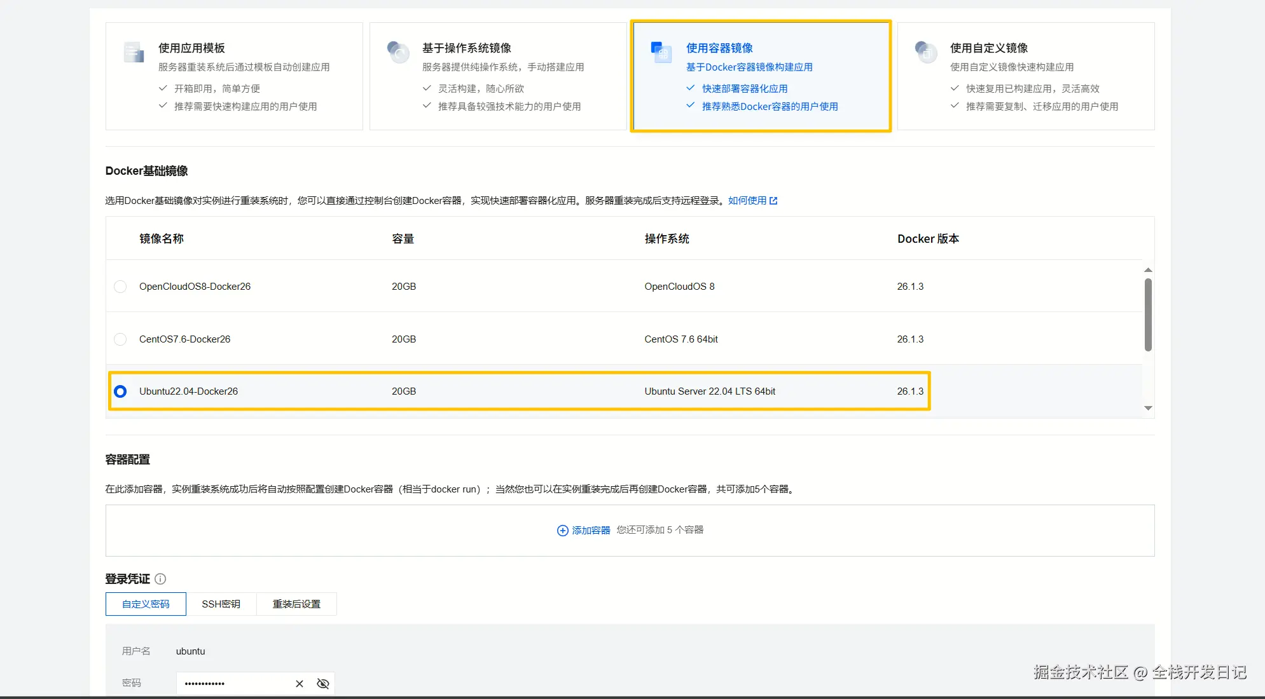Image resolution: width=1265 pixels, height=699 pixels.
Task: Click the application template card icon
Action: pyautogui.click(x=134, y=52)
